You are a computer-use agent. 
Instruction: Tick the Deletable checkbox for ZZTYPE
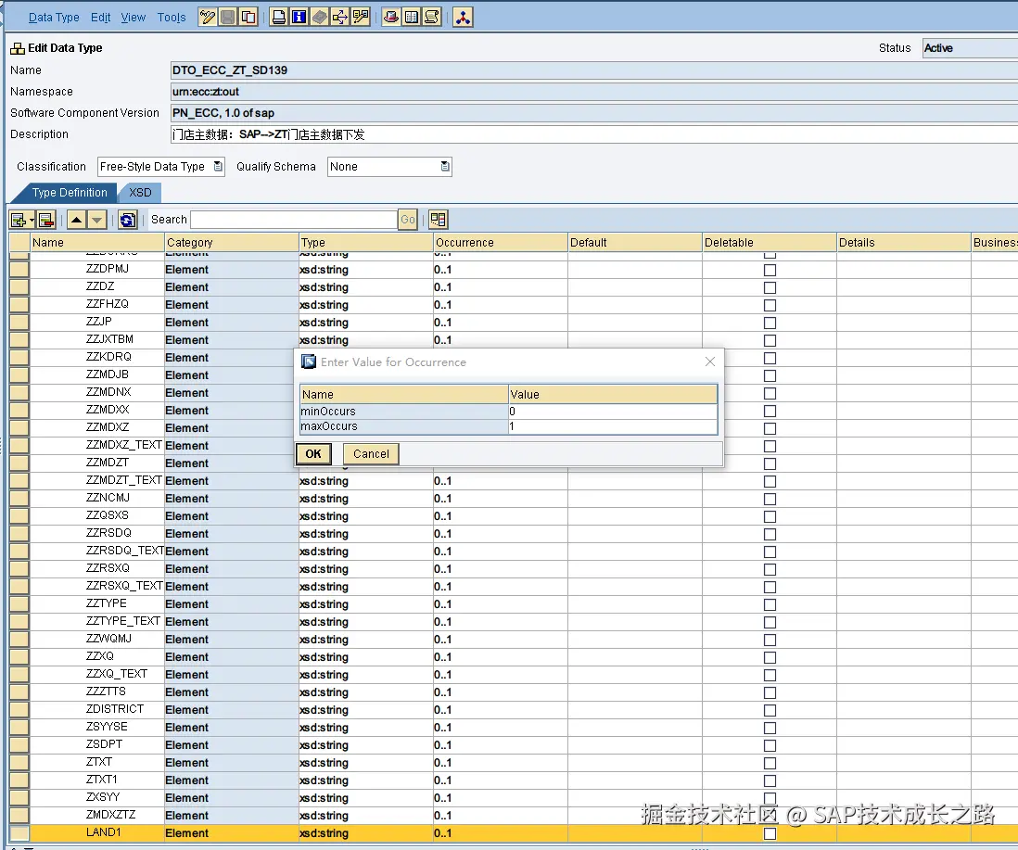[x=770, y=604]
